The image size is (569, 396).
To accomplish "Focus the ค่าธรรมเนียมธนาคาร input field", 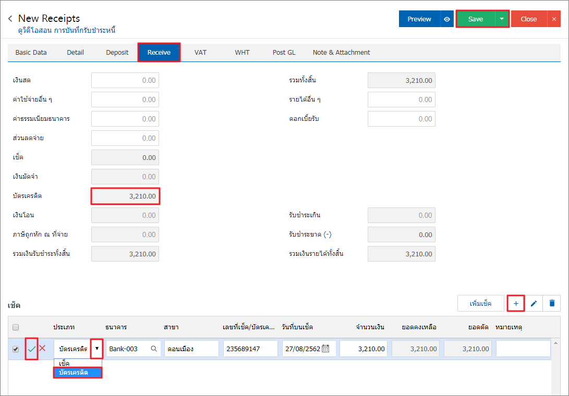I will pos(125,119).
